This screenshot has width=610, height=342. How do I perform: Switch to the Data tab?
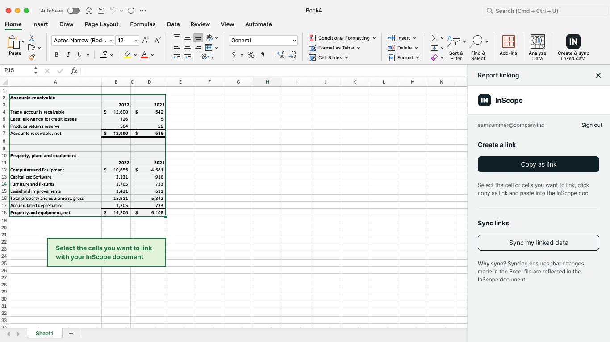coord(173,24)
